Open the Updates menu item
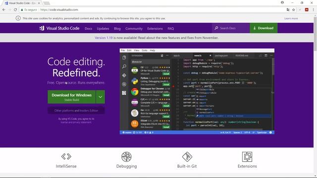This screenshot has height=178, width=317. click(103, 29)
